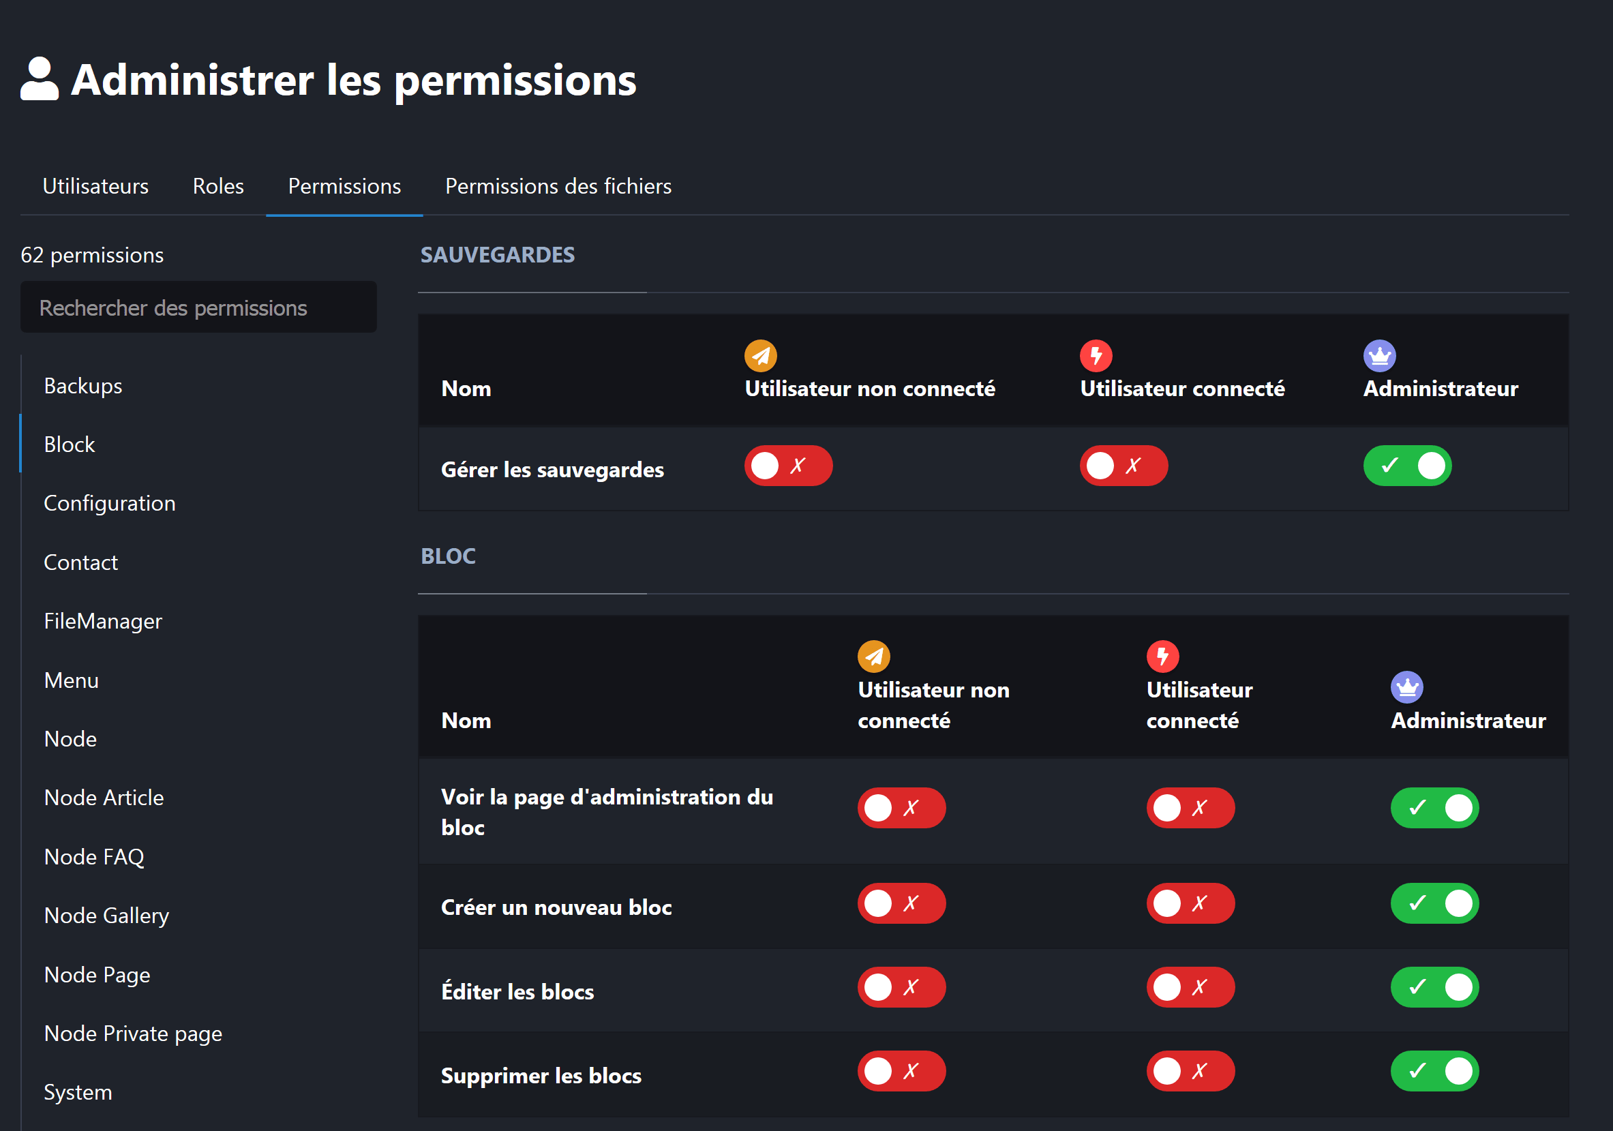This screenshot has height=1131, width=1613.
Task: Disable Créer un nouveau bloc for Administrateur
Action: (1434, 904)
